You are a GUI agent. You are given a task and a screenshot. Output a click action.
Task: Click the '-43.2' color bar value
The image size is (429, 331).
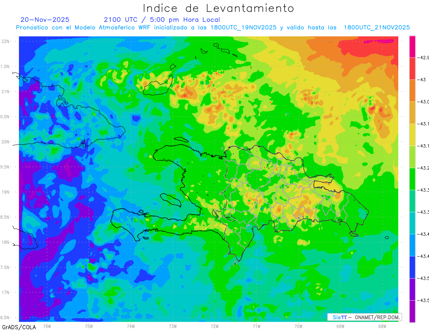(423, 168)
